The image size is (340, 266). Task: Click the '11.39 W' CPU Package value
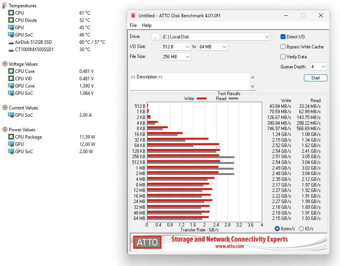[x=87, y=137]
